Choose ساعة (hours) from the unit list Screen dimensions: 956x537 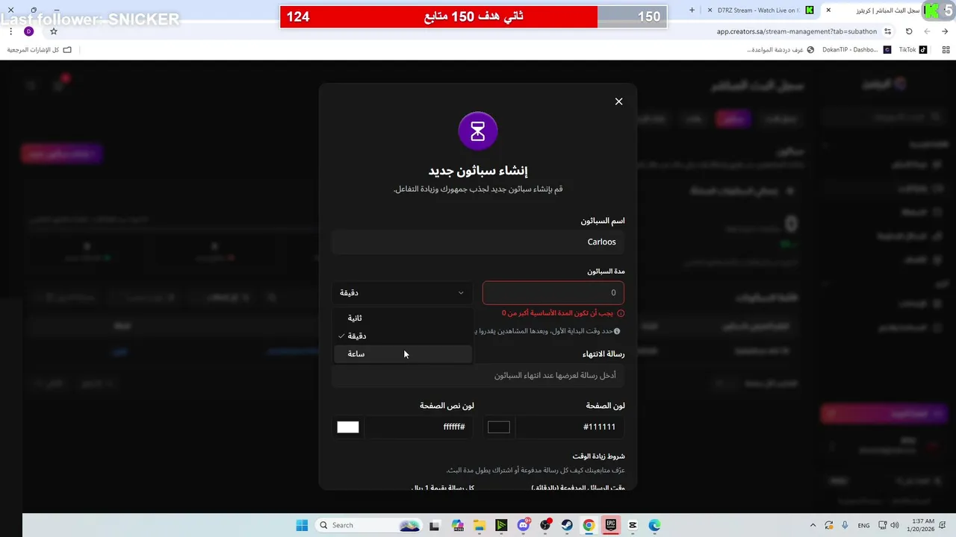point(403,354)
